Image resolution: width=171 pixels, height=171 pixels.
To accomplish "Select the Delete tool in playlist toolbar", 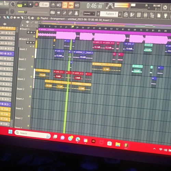I will [x=11, y=17].
